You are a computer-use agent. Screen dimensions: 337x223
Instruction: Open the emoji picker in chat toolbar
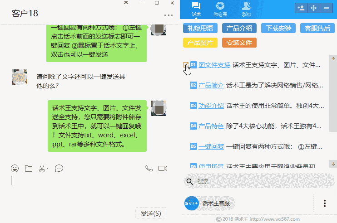[x=15, y=168]
